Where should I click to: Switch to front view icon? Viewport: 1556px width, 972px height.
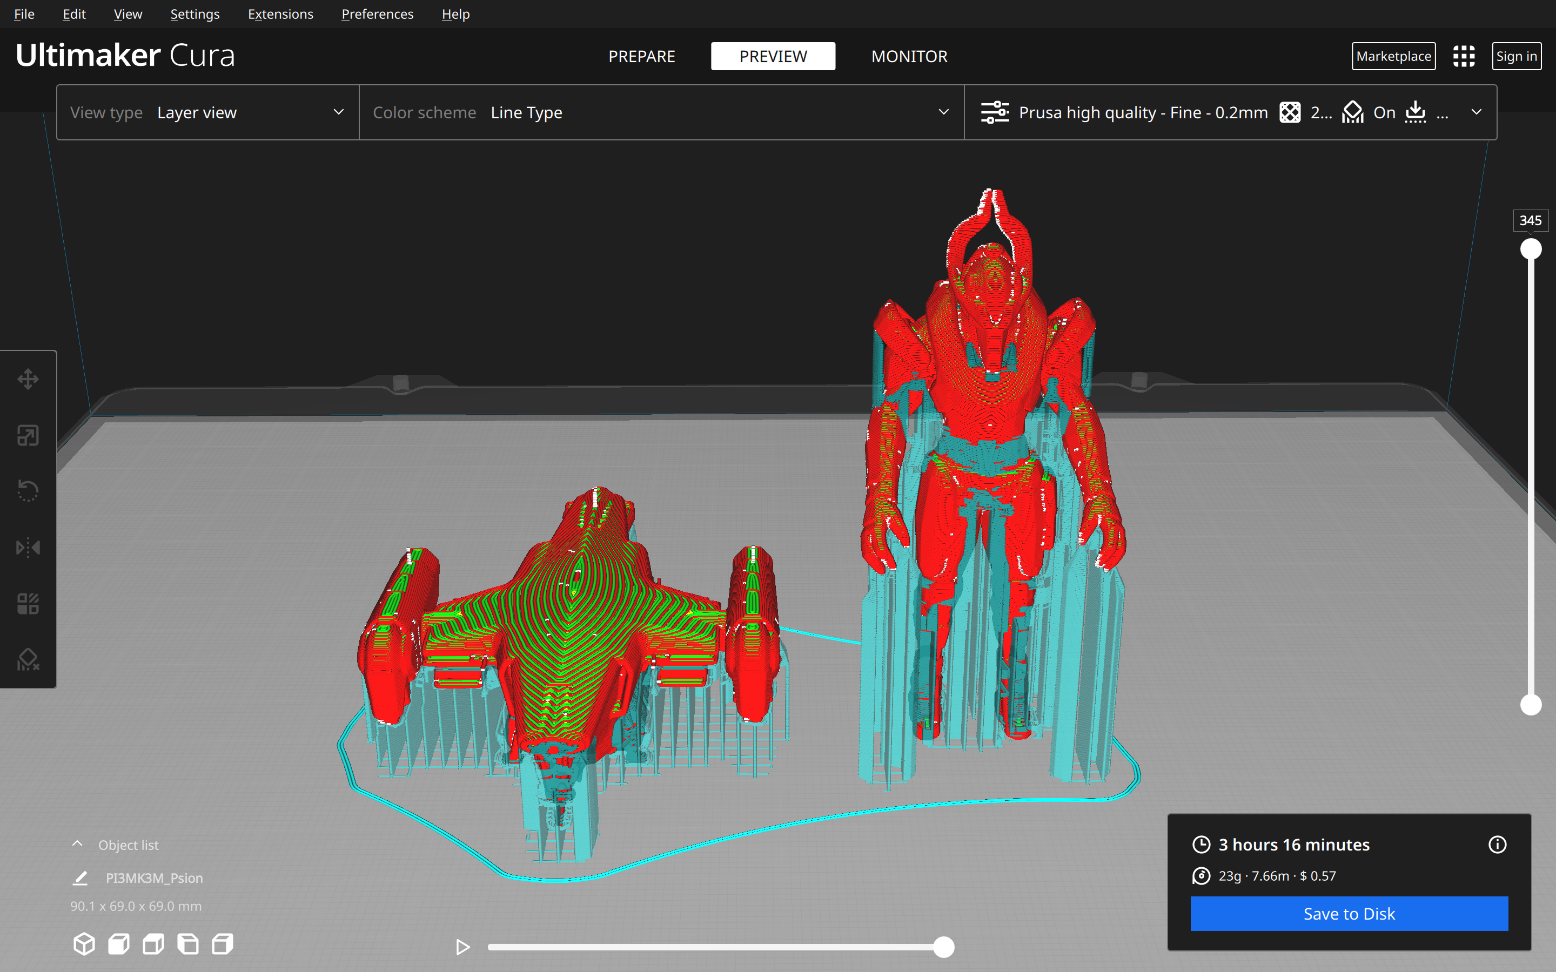point(119,944)
